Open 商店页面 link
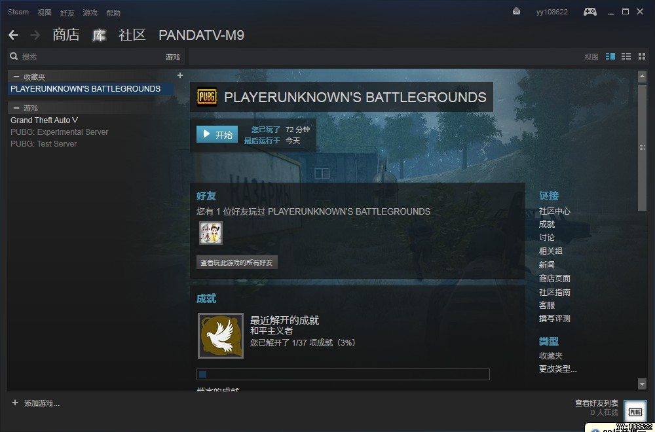 [x=554, y=278]
